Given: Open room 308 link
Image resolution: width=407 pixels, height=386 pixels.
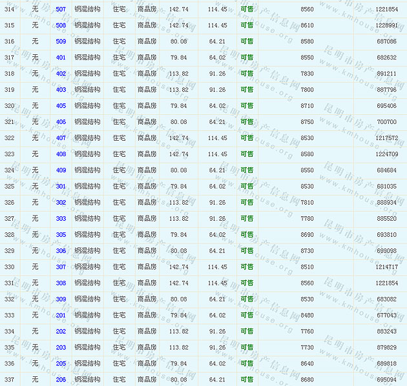Looking at the screenshot, I should [x=61, y=283].
